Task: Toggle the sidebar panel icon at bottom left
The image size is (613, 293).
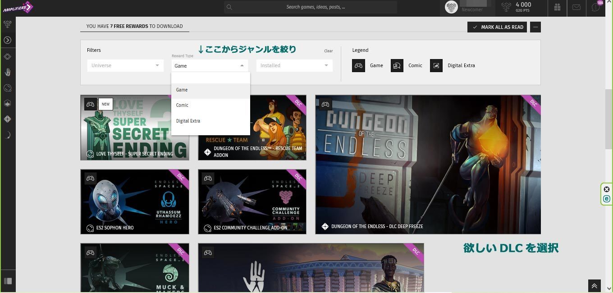Action: coord(7,281)
